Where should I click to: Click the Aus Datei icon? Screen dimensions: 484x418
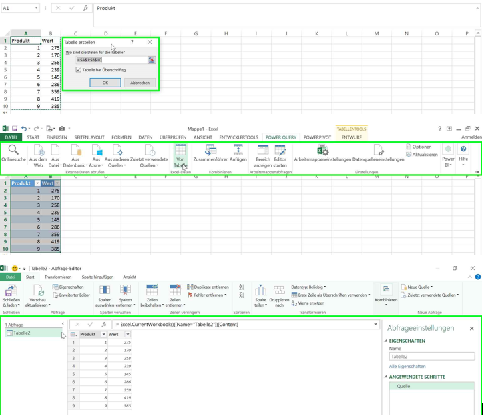[x=55, y=150]
